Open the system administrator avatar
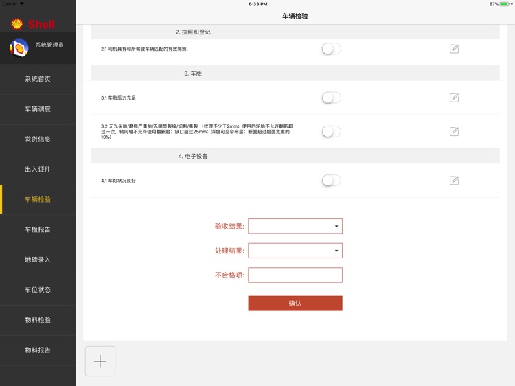The image size is (515, 386). coord(19,47)
